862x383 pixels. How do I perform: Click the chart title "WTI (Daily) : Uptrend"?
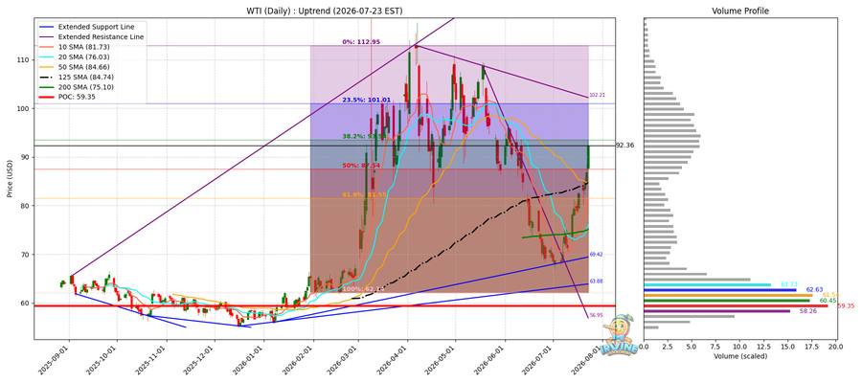(x=287, y=11)
